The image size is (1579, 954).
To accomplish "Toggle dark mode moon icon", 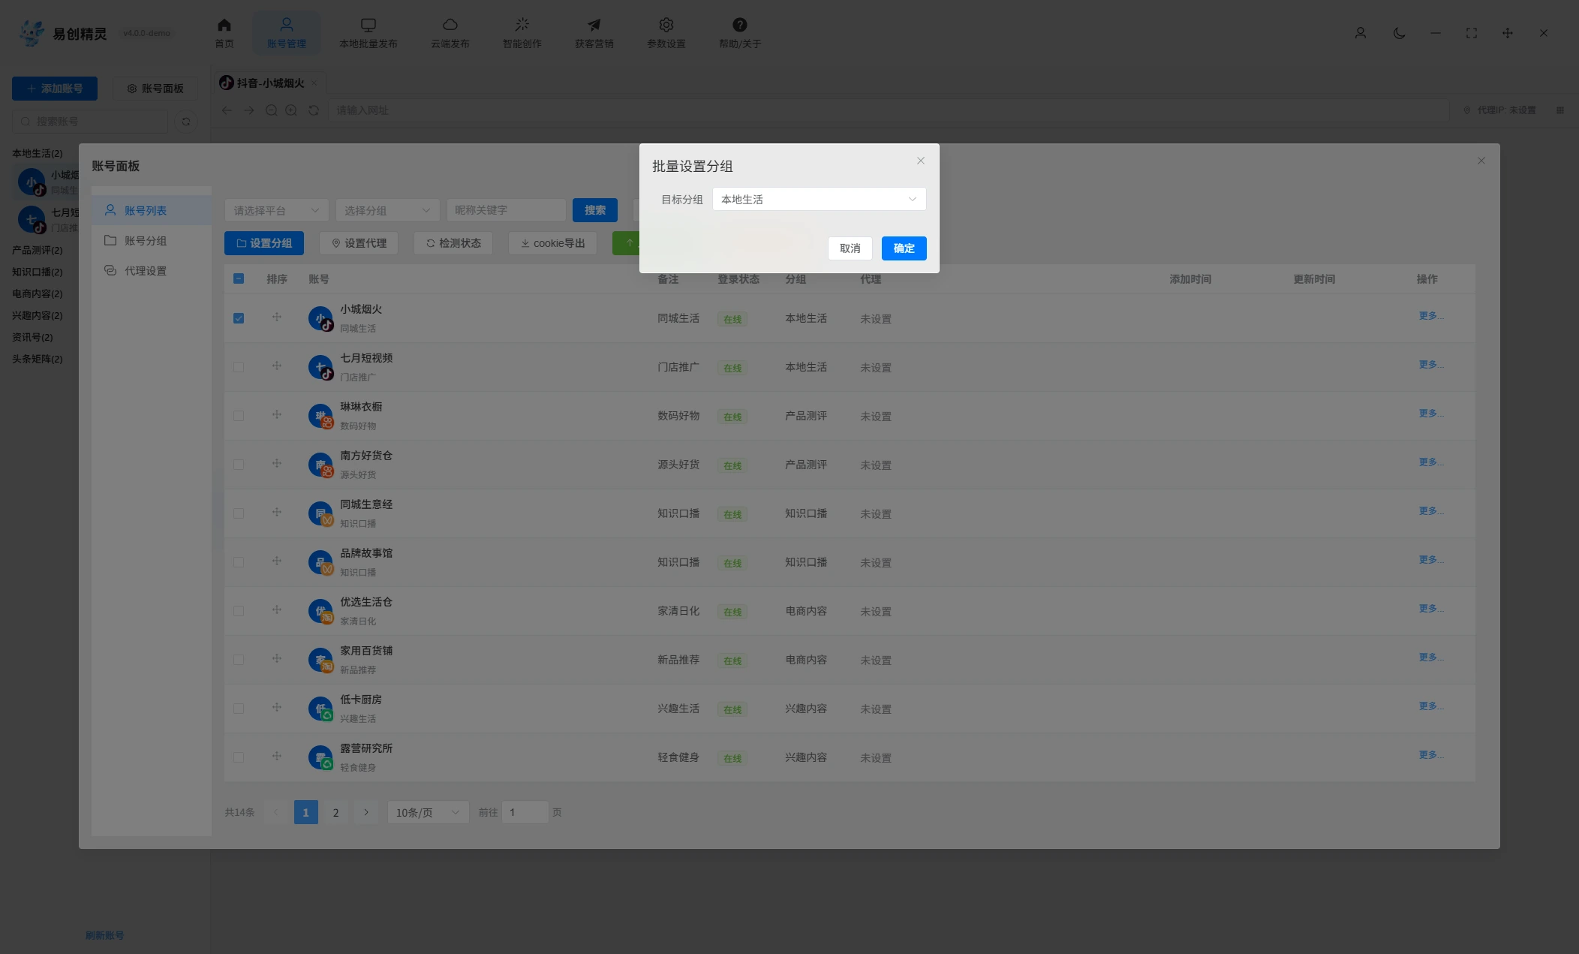I will 1399,33.
